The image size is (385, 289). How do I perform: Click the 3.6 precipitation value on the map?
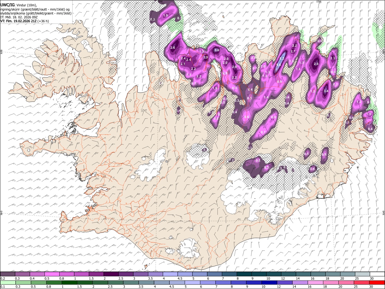click(217, 50)
